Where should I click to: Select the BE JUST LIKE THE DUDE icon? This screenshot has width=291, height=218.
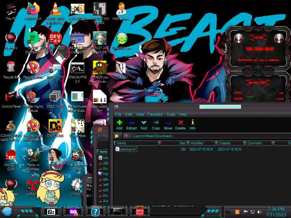coord(99,43)
